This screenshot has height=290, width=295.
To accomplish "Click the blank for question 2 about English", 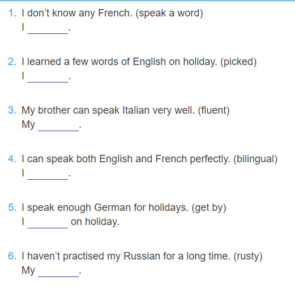I will [48, 79].
